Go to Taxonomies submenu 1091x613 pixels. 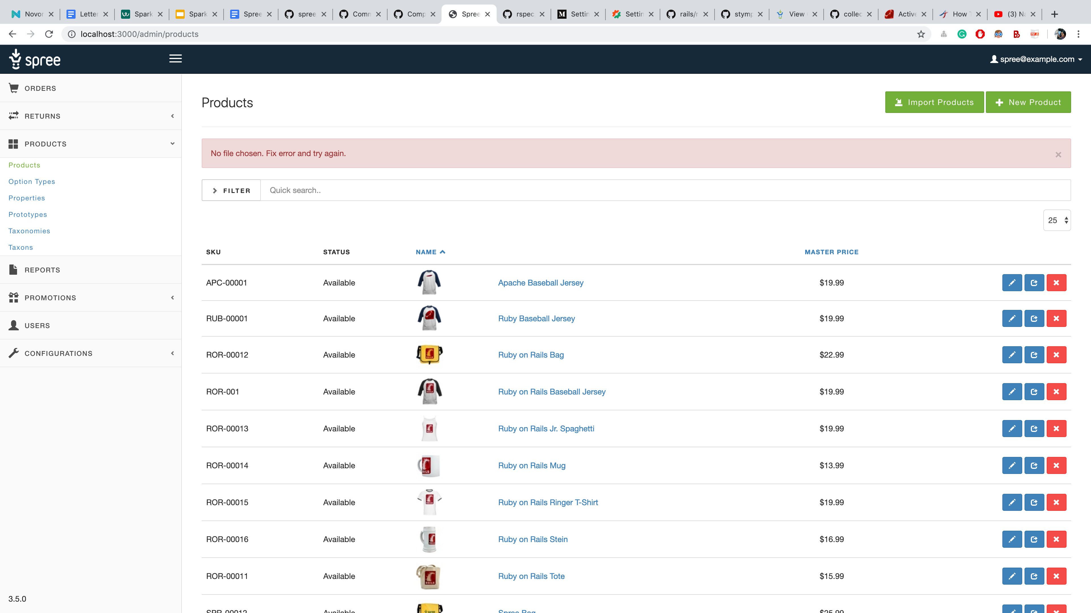[x=29, y=231]
